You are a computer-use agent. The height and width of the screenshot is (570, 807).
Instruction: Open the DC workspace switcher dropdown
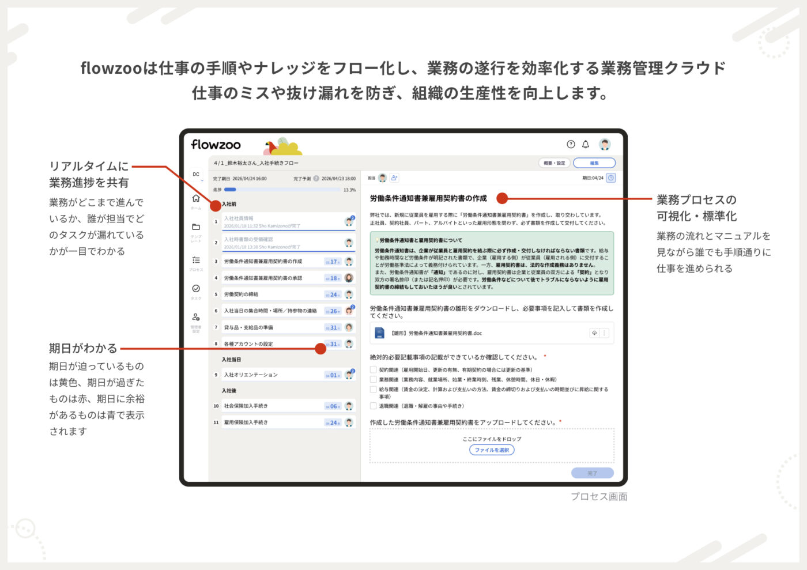coord(197,175)
